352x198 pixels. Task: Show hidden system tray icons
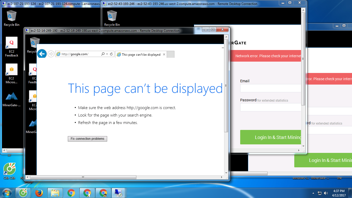tap(313, 193)
